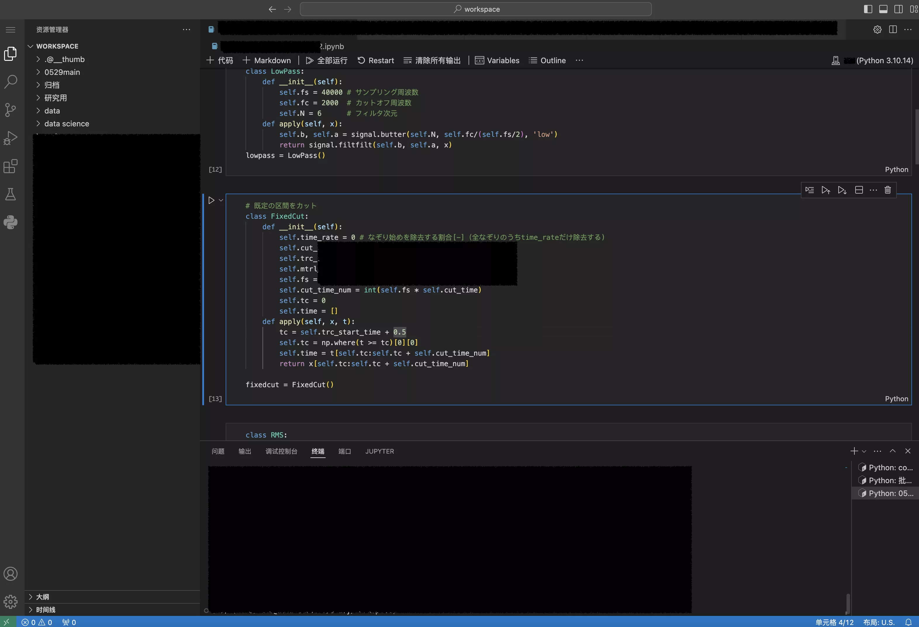Execute above cells from cell toolbar
The image size is (919, 627).
tap(826, 190)
